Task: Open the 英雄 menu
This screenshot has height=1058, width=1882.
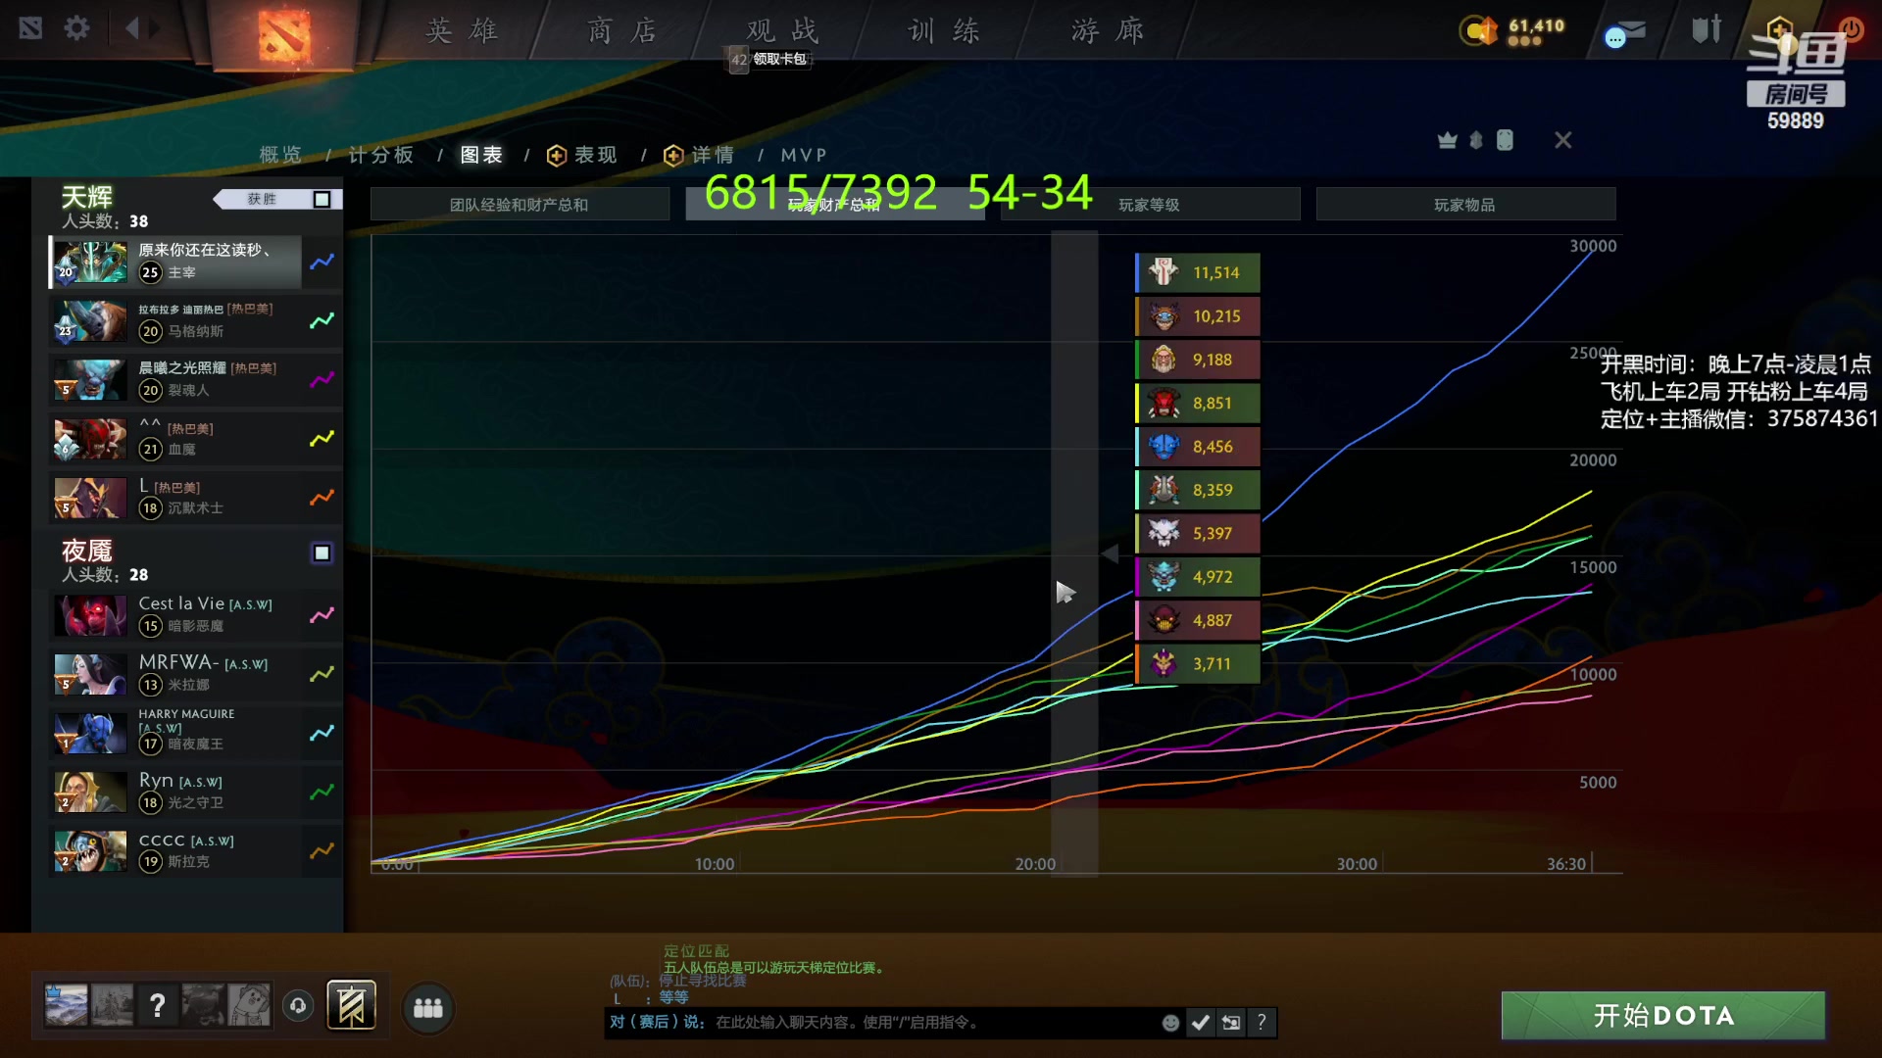Action: [462, 31]
